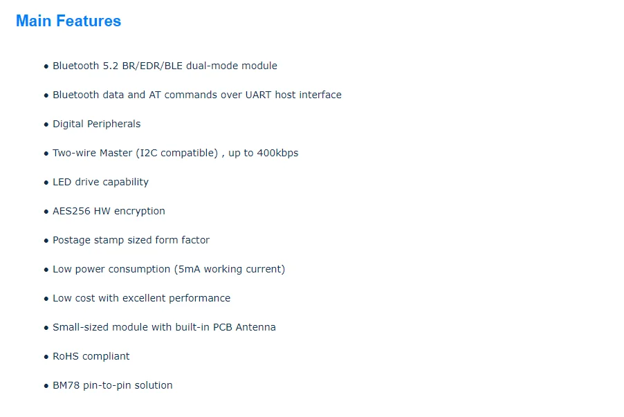The image size is (624, 417).
Task: Click the bullet dot before AES256 HW encryption
Action: point(46,212)
